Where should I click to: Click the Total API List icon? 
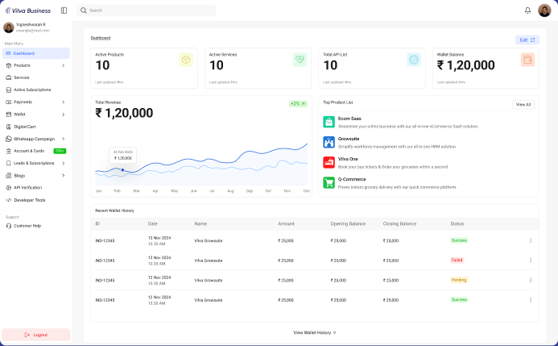[x=414, y=60]
